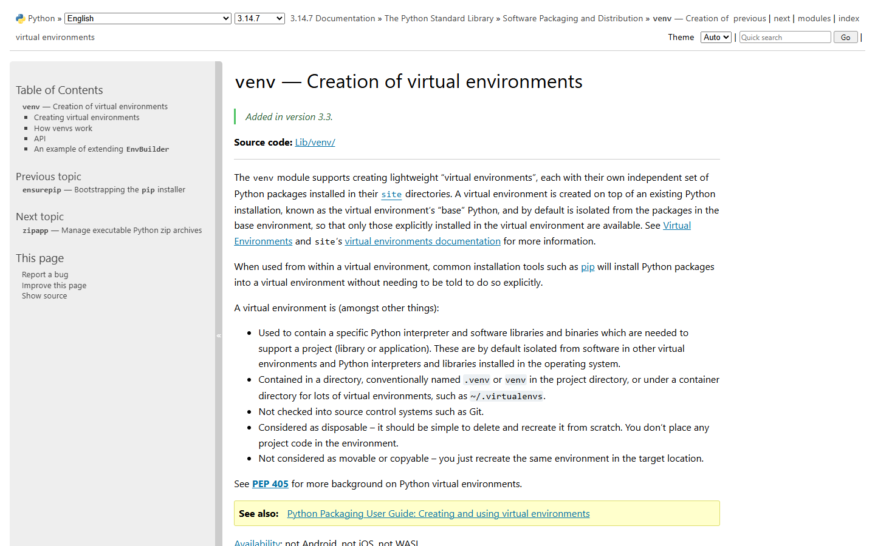Click the 'Added in version 3.3.' note

[289, 117]
